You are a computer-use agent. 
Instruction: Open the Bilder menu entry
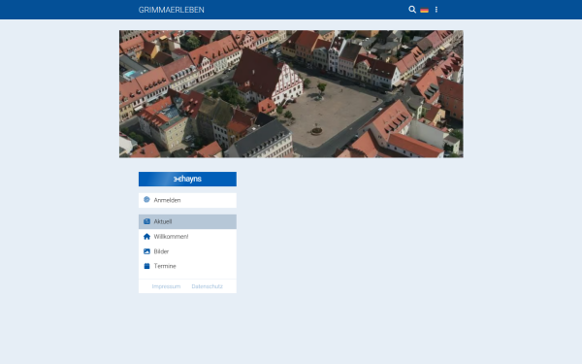point(187,251)
